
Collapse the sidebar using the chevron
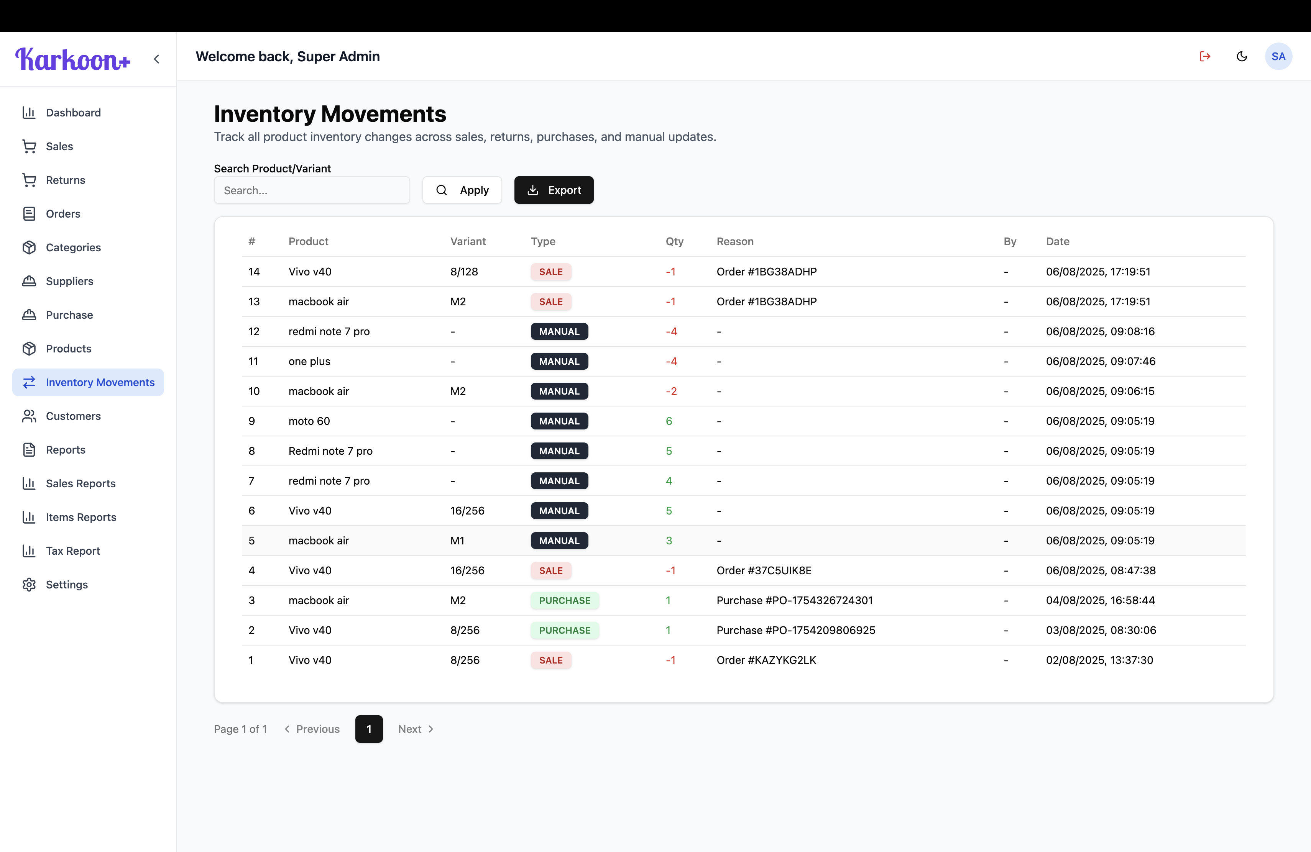[156, 59]
